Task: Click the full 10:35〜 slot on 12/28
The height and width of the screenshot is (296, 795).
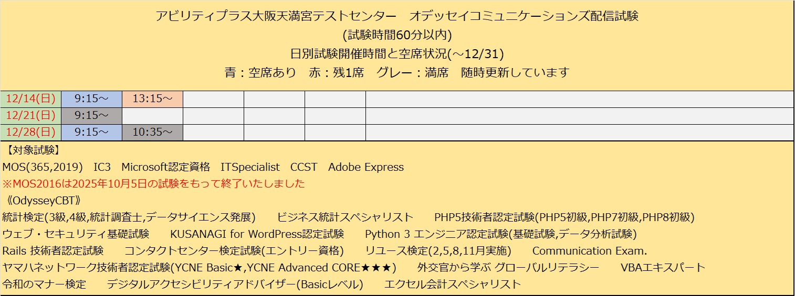Action: (x=152, y=133)
